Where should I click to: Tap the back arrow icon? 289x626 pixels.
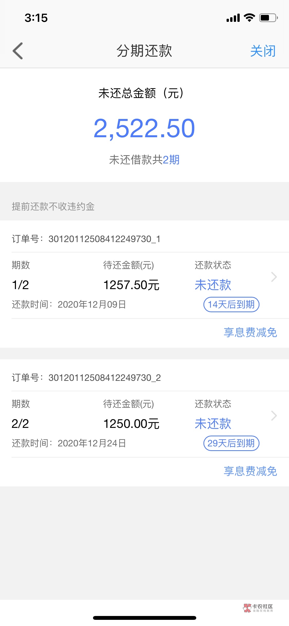[x=18, y=51]
